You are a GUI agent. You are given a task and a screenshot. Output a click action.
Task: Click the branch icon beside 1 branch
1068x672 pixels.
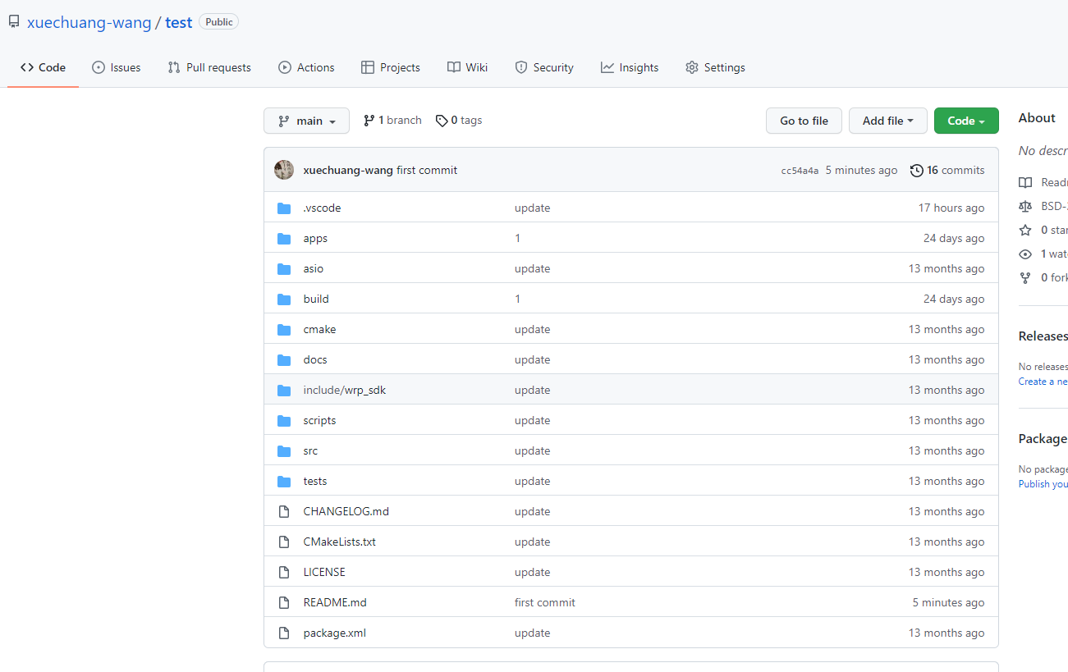369,121
